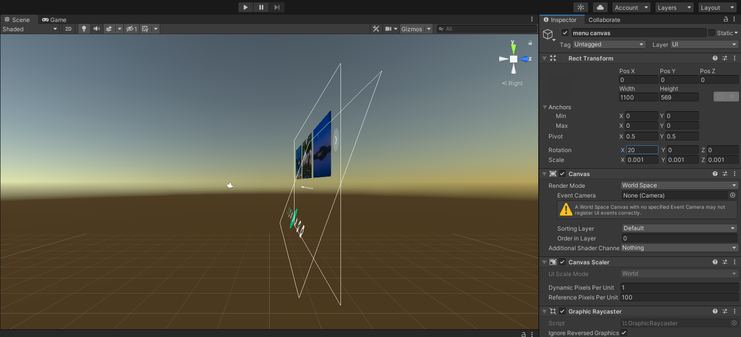Click the Step frame button
This screenshot has width=741, height=337.
(277, 7)
